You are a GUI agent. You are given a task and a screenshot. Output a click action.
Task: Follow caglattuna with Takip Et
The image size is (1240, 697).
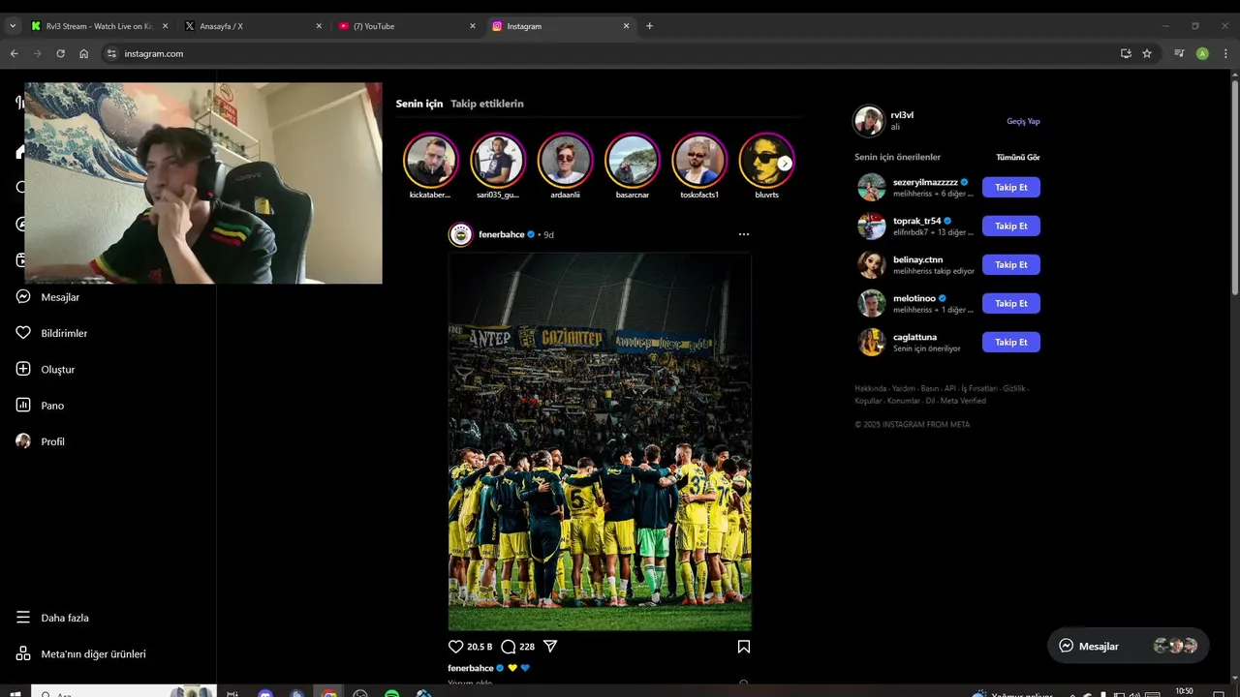[1010, 342]
